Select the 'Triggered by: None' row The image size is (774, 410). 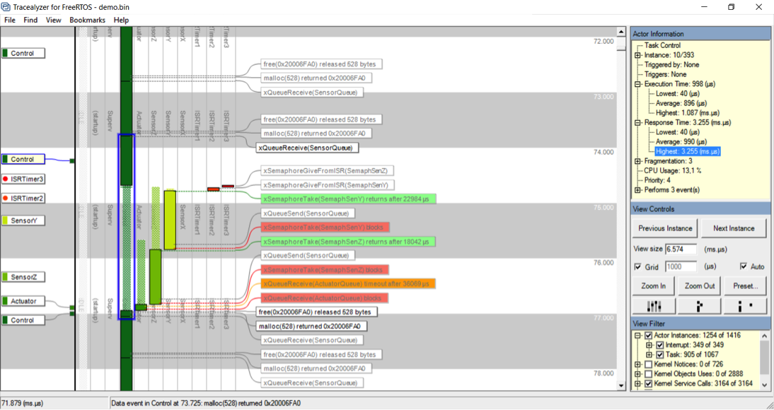pyautogui.click(x=671, y=64)
